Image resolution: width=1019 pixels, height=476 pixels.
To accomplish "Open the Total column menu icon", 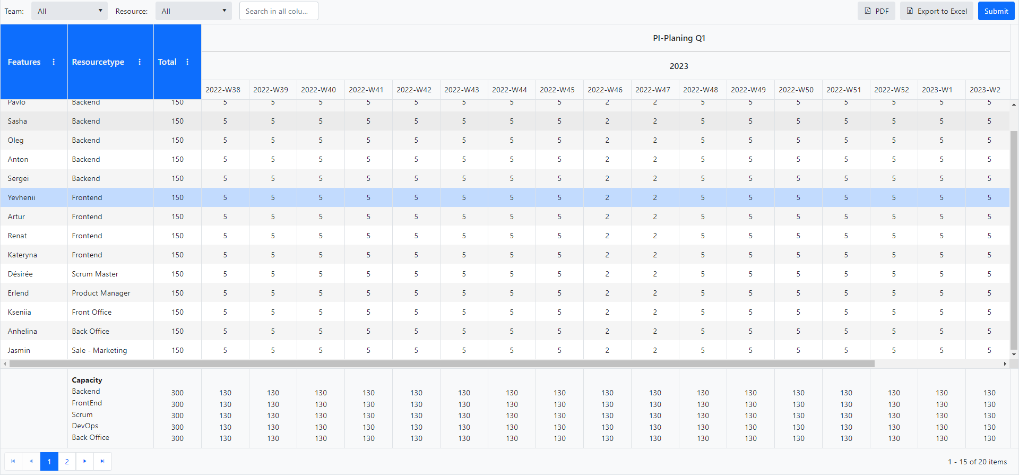I will (x=187, y=62).
